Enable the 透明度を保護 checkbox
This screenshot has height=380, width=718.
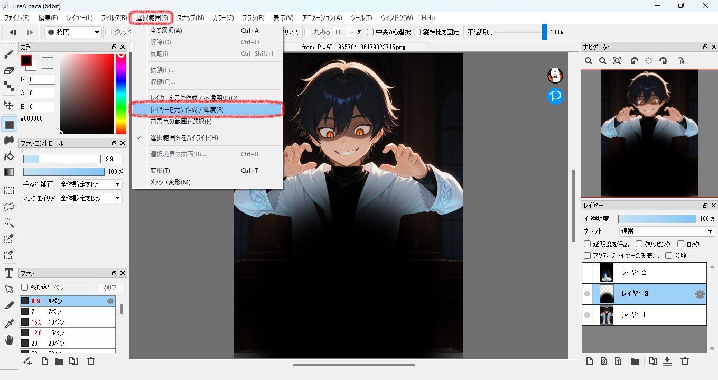coord(587,244)
